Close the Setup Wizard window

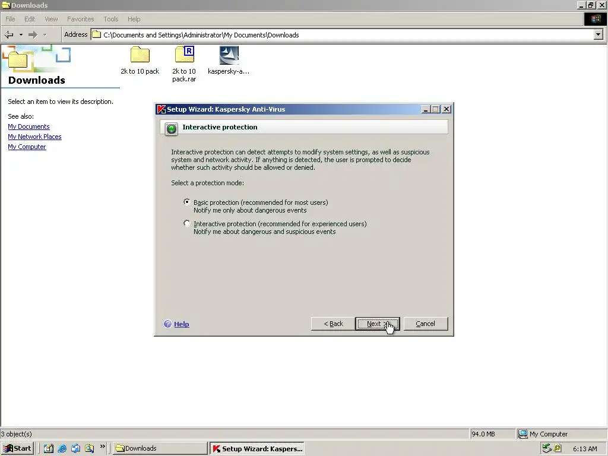pos(446,109)
